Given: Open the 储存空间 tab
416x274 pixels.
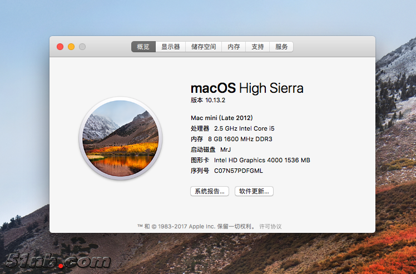Looking at the screenshot, I should pyautogui.click(x=204, y=47).
